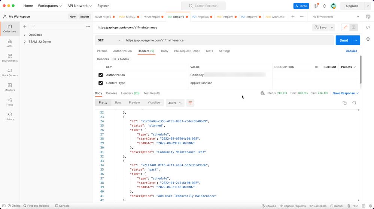Open the Send button dropdown arrow
This screenshot has height=209, width=374.
click(356, 40)
